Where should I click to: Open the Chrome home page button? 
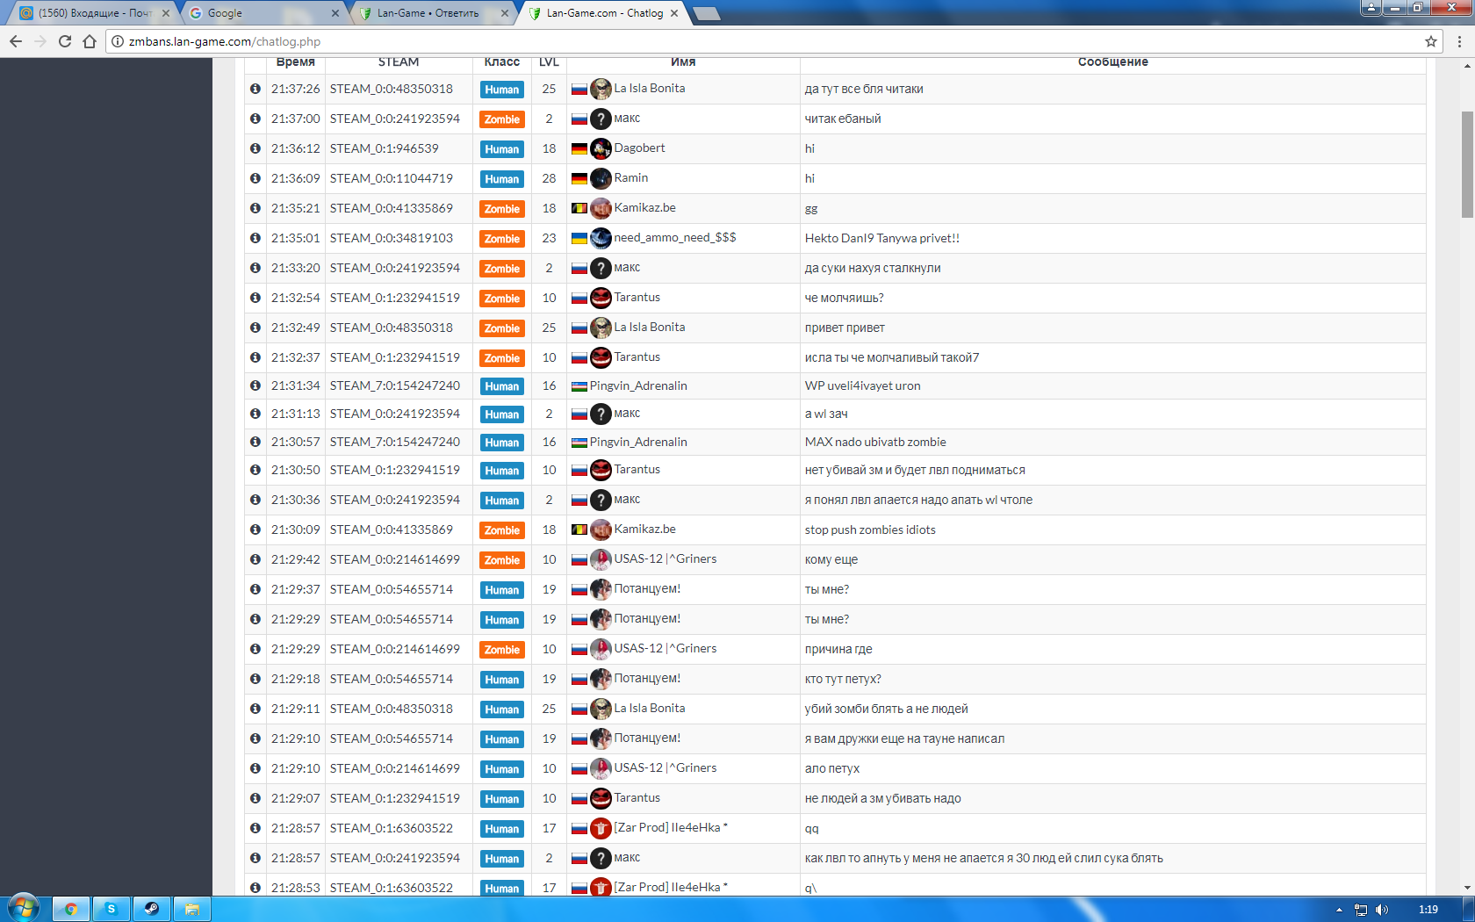(90, 41)
